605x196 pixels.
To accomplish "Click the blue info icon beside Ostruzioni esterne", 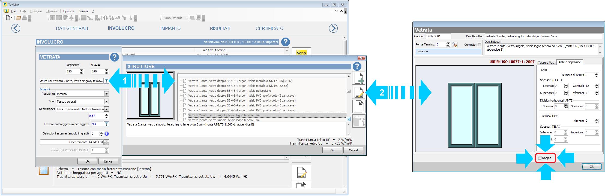I will click(x=107, y=134).
